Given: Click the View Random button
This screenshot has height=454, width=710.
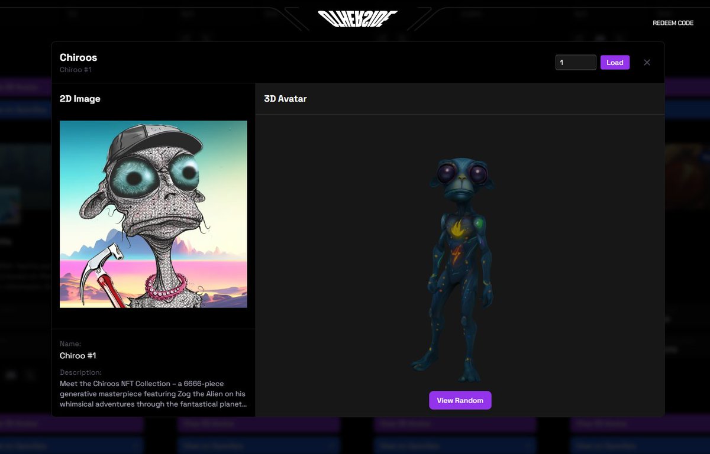Looking at the screenshot, I should tap(460, 400).
